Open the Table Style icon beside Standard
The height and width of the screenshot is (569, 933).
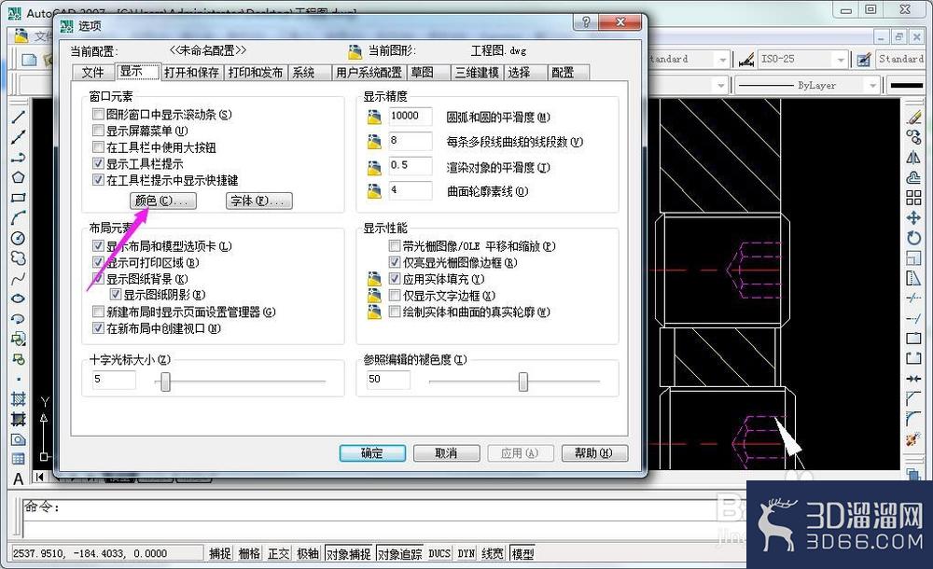coord(865,60)
